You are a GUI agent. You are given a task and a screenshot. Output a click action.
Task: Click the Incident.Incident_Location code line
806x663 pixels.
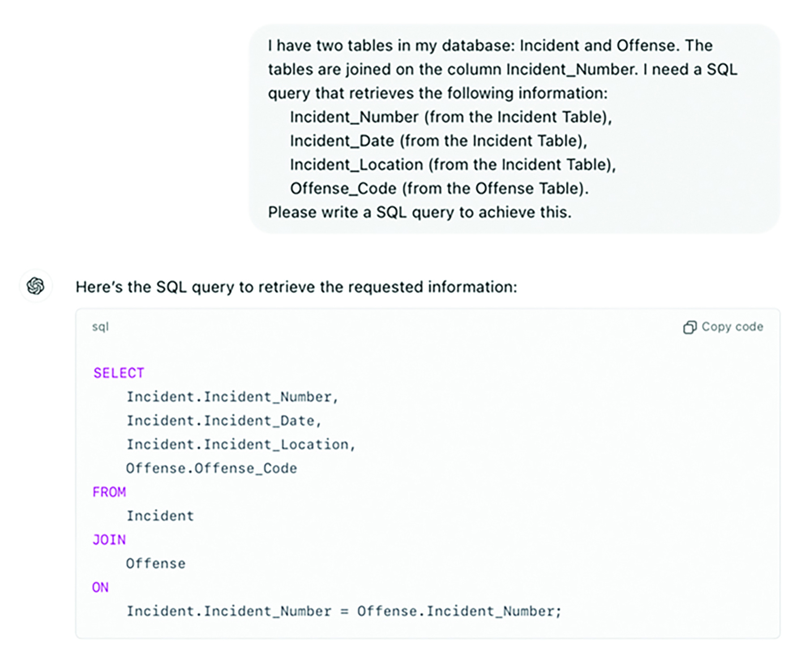[x=240, y=444]
